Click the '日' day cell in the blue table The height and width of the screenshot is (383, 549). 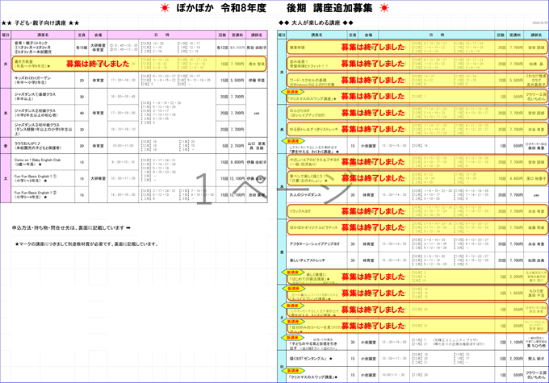tap(282, 367)
